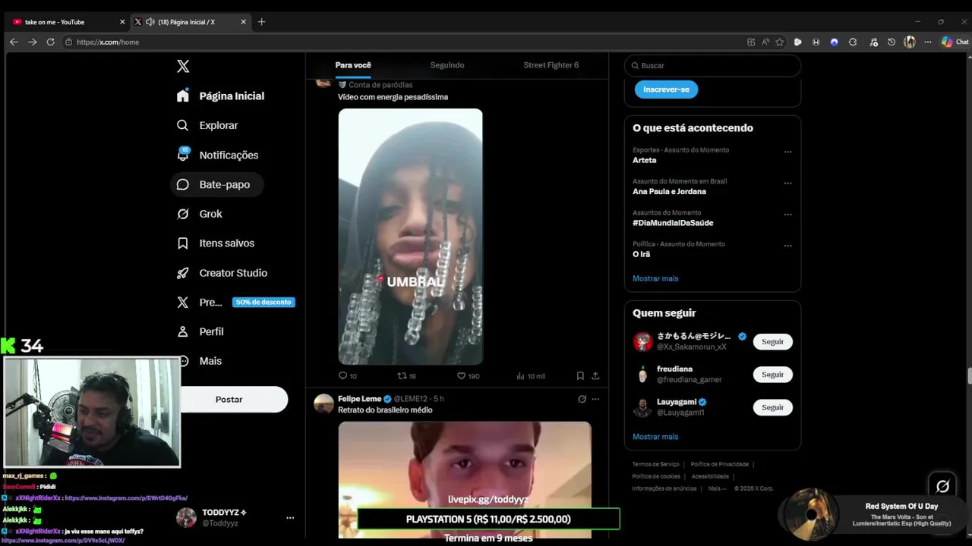This screenshot has width=972, height=546.
Task: Open the Notificações bell icon
Action: [x=183, y=155]
